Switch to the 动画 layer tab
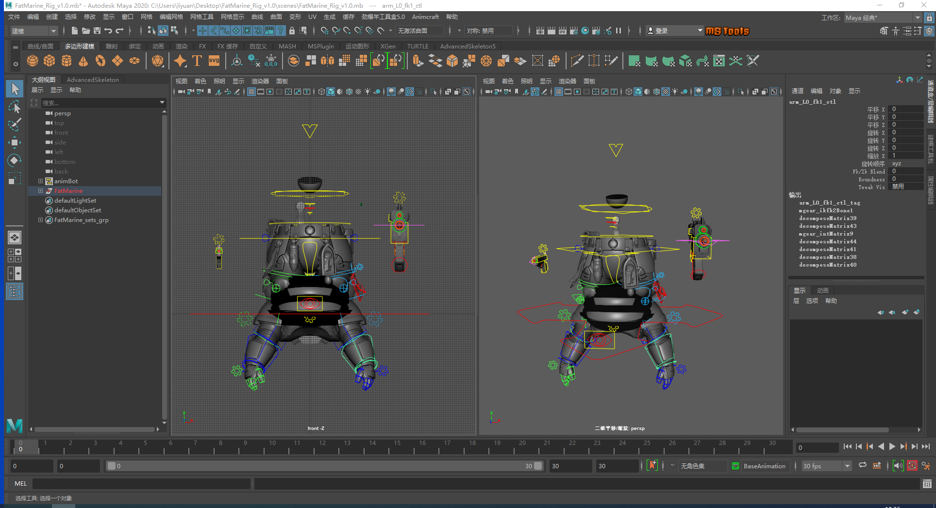 click(x=822, y=291)
